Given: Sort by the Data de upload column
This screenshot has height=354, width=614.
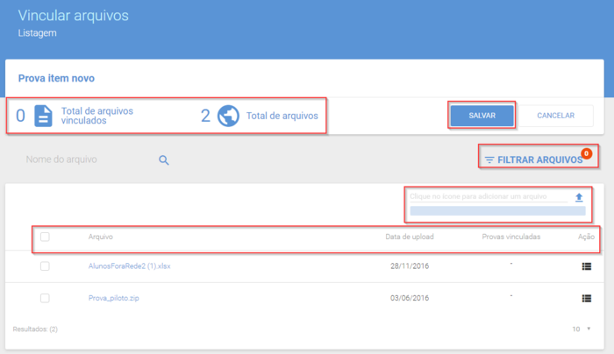Looking at the screenshot, I should (x=410, y=237).
